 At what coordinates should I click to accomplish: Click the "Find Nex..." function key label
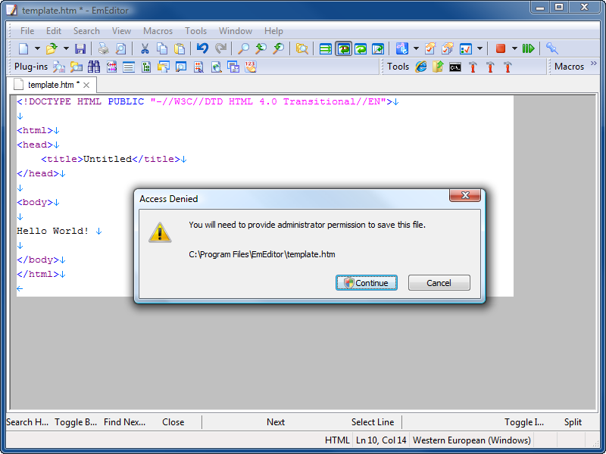pyautogui.click(x=124, y=422)
